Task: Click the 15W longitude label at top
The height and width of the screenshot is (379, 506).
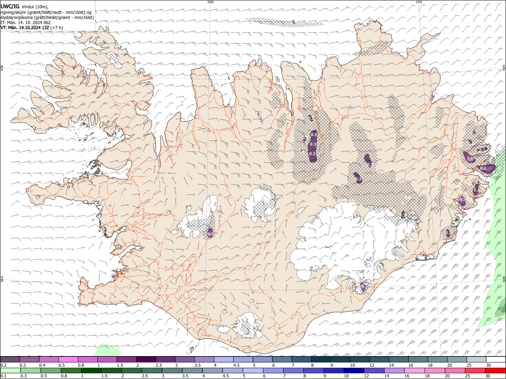Action: click(418, 2)
